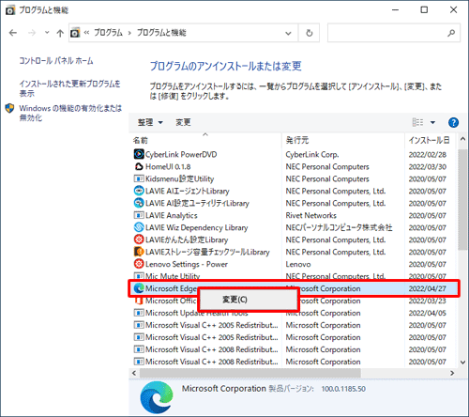
Task: Click publisher NECパーソナルコンピュータ株式会社 cell
Action: 339,227
